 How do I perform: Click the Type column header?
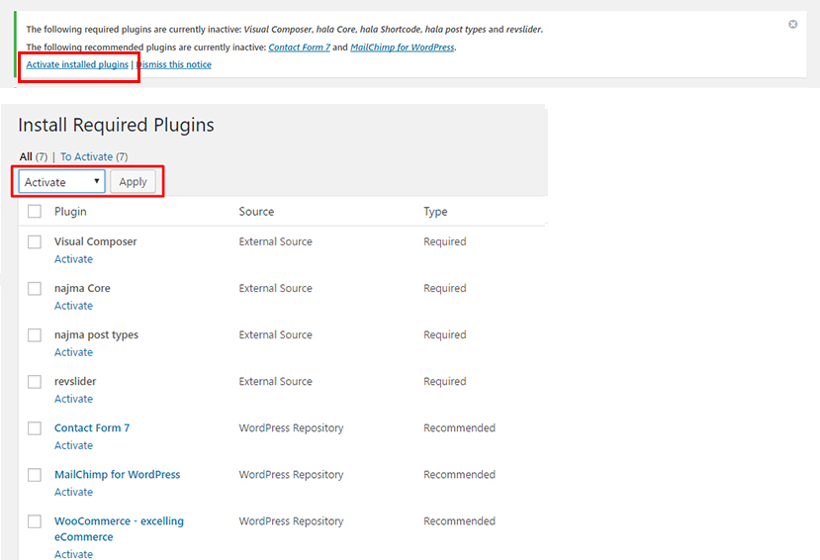click(435, 212)
